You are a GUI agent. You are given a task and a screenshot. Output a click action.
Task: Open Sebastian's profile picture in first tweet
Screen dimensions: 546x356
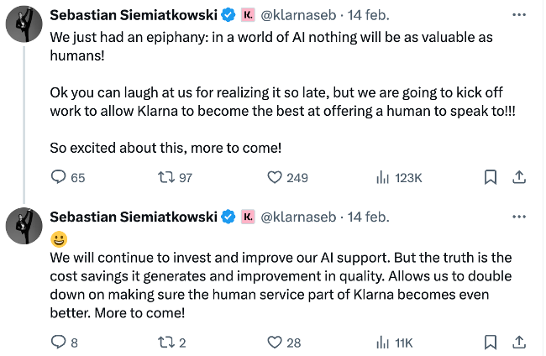point(24,24)
